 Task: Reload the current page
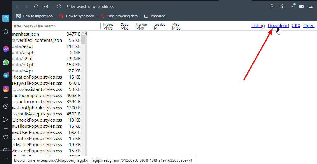[36, 6]
